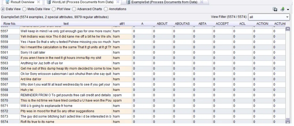Switch to the WordList tab

click(x=83, y=2)
